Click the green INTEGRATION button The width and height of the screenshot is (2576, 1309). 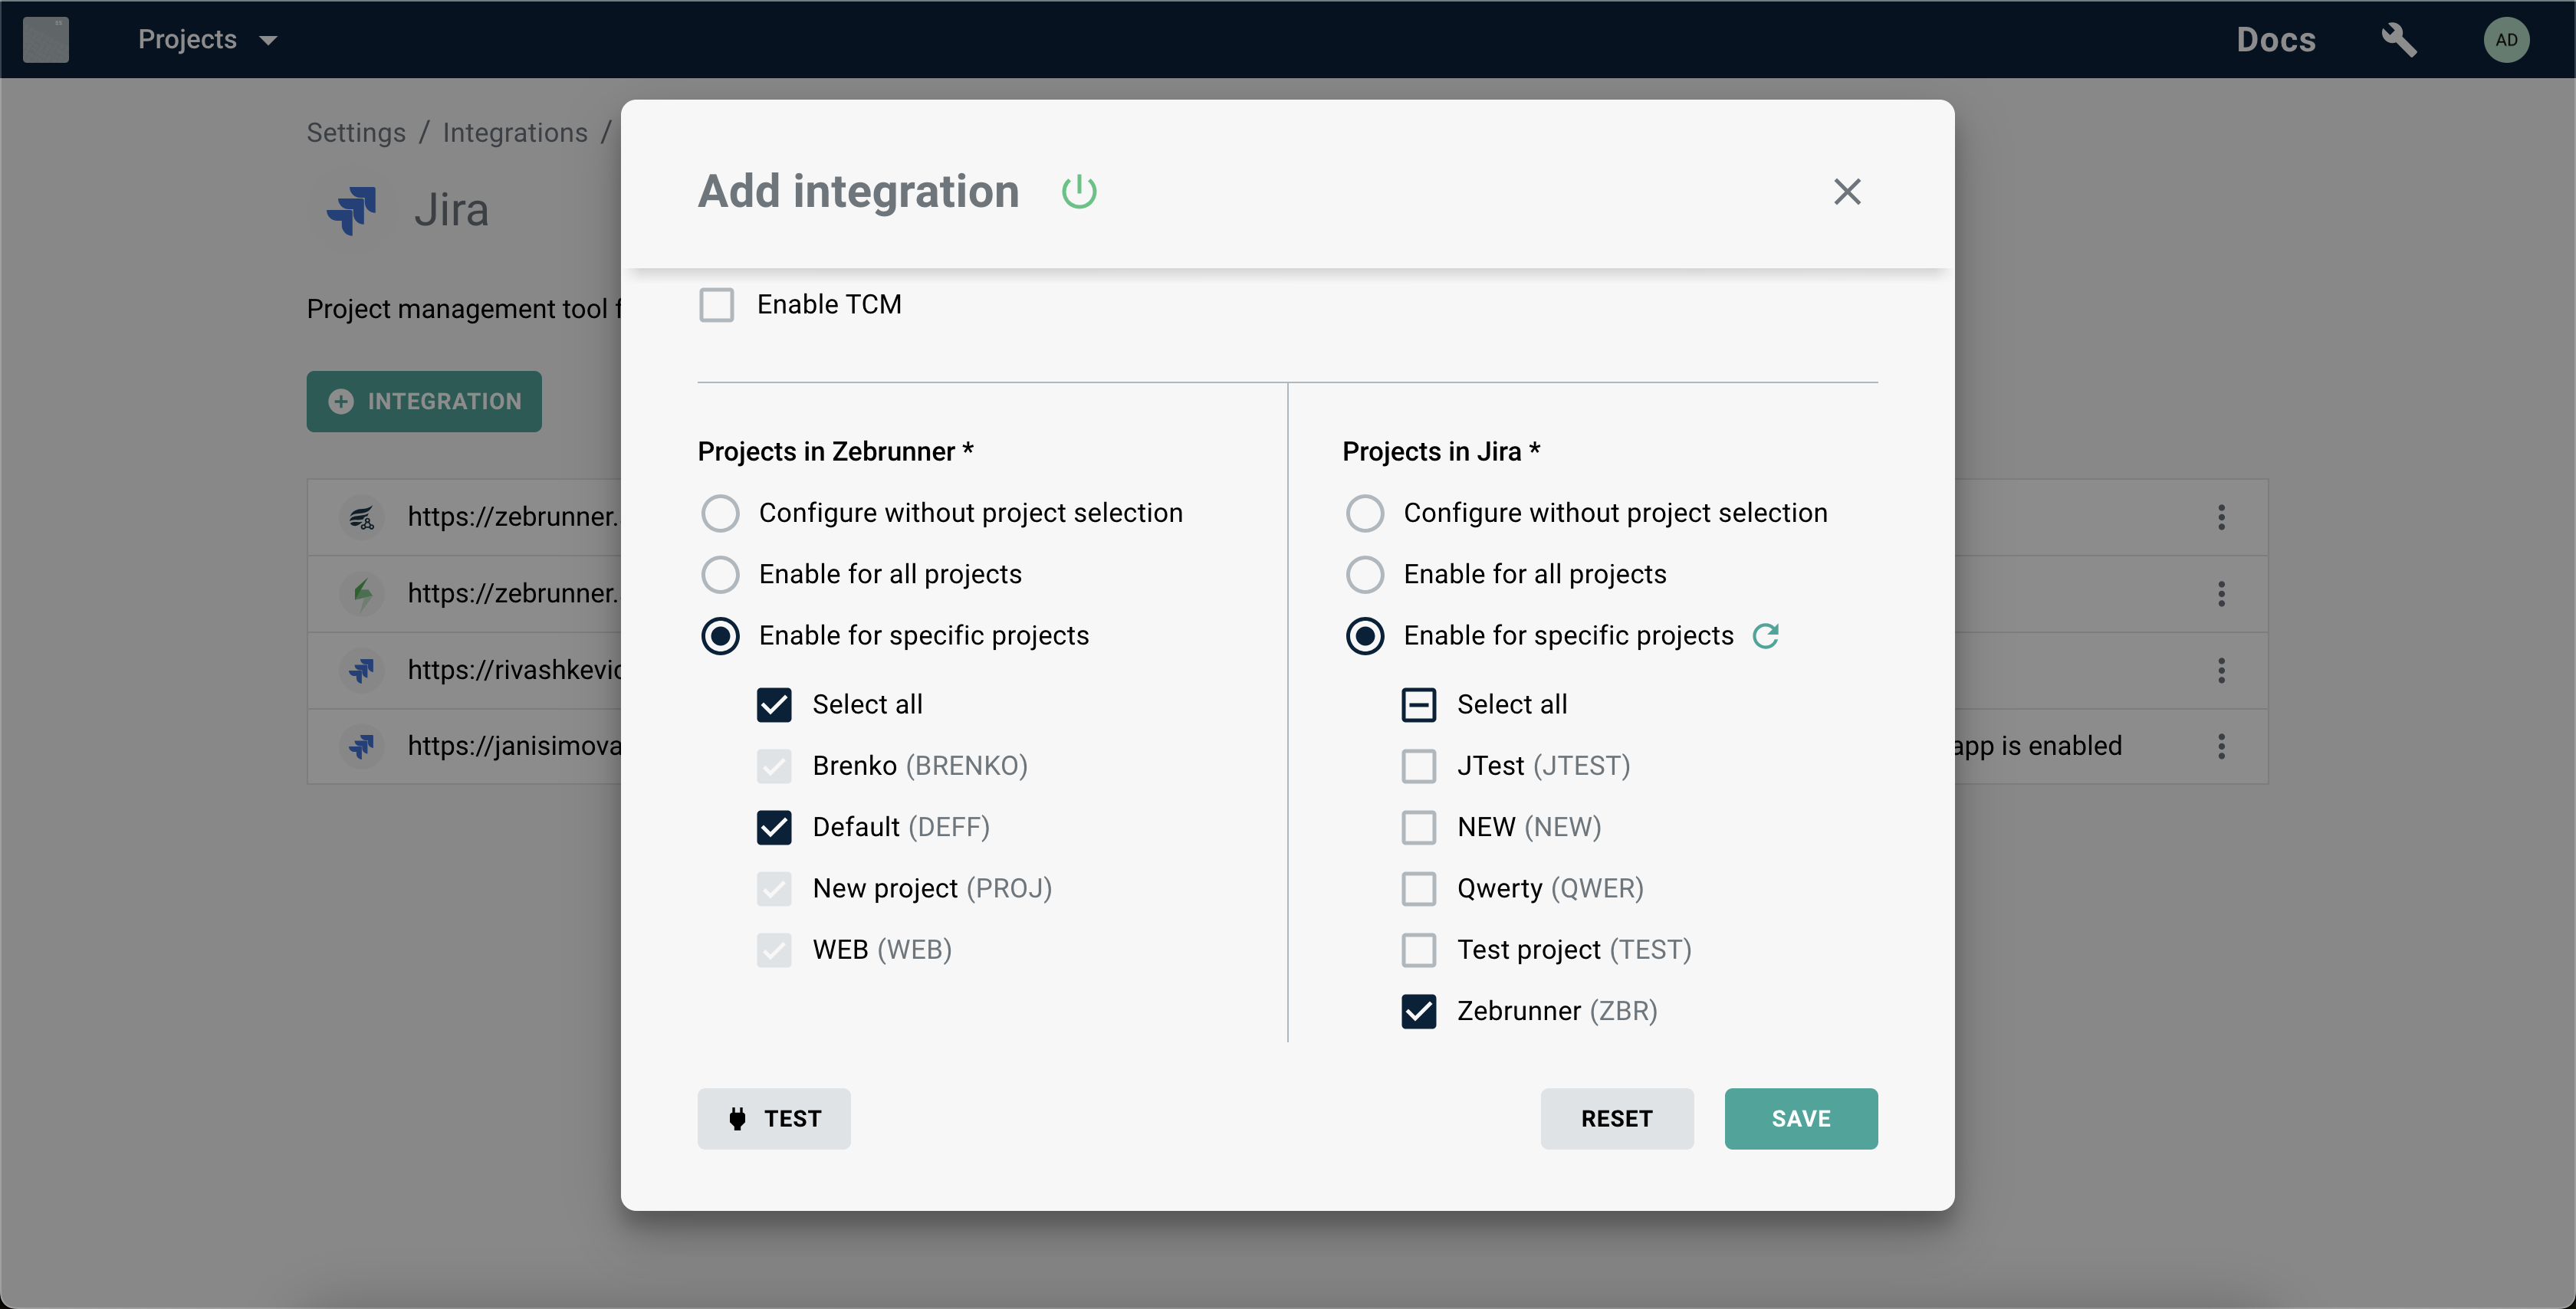[x=424, y=401]
